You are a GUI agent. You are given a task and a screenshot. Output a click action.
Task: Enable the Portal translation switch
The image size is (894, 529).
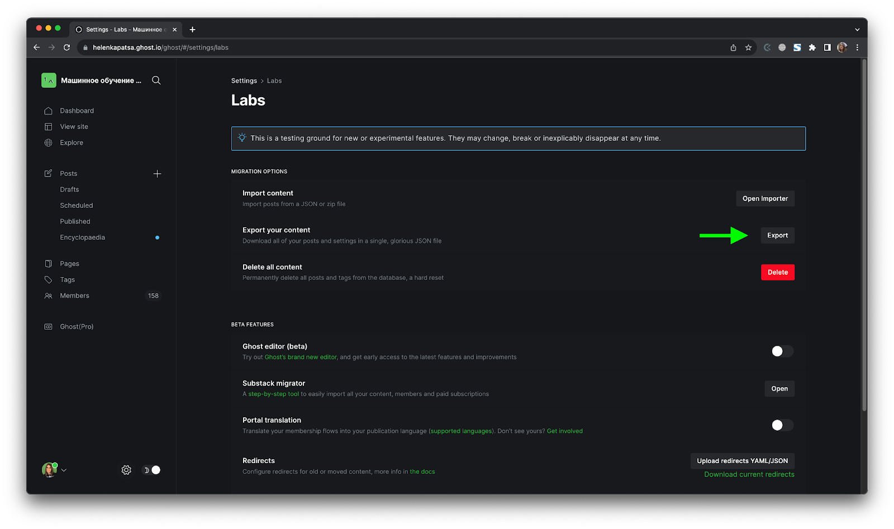coord(782,425)
